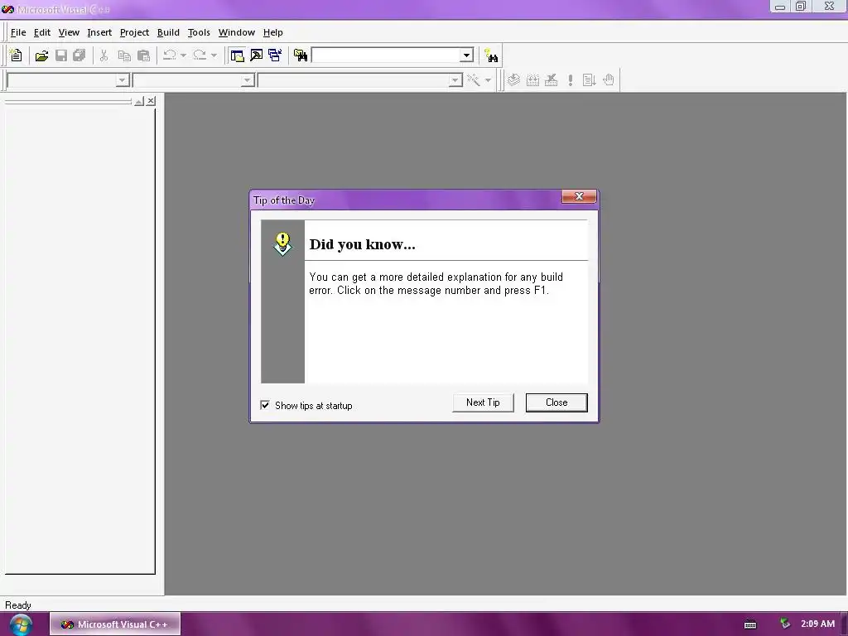Click the 'Ready' status bar text
Image resolution: width=848 pixels, height=636 pixels.
[18, 605]
